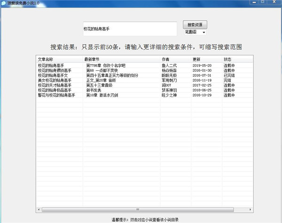
Task: Click author 杨焱杨淼
Action: (169, 70)
